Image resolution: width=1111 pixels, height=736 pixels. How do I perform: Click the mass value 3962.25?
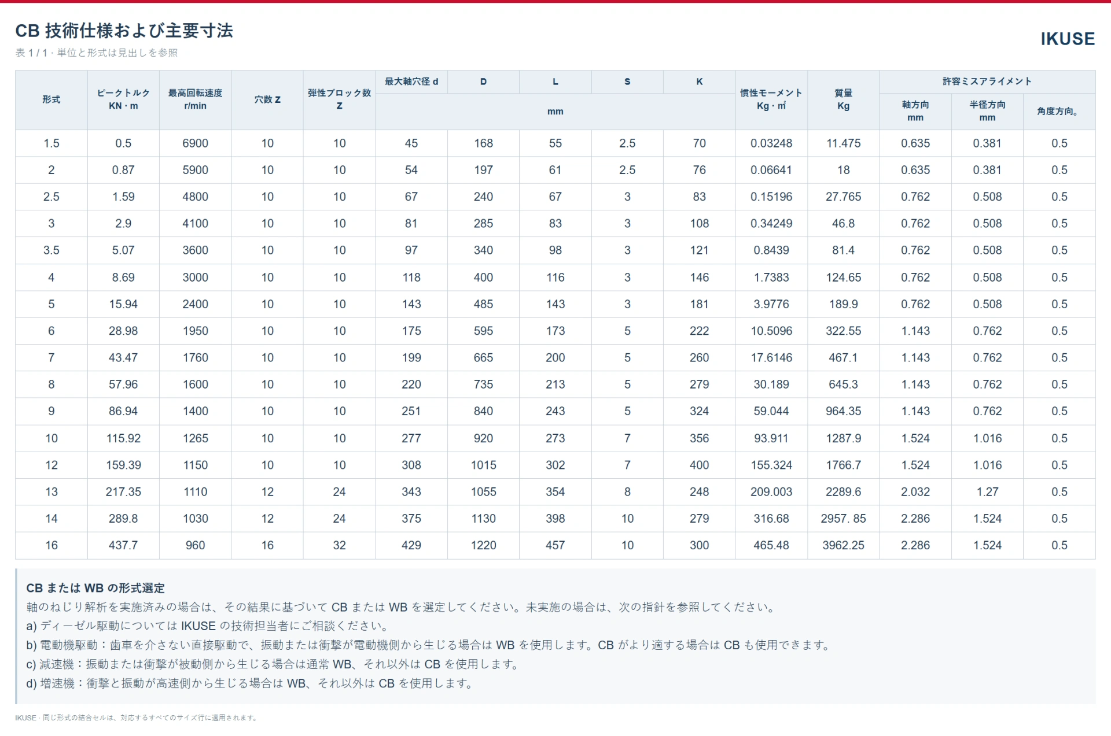pos(843,545)
